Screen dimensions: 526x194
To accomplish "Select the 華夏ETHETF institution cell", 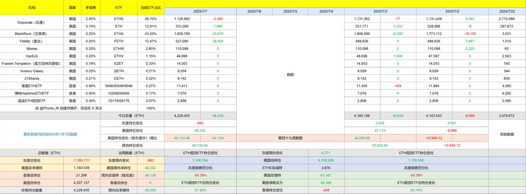I will click(x=32, y=86).
